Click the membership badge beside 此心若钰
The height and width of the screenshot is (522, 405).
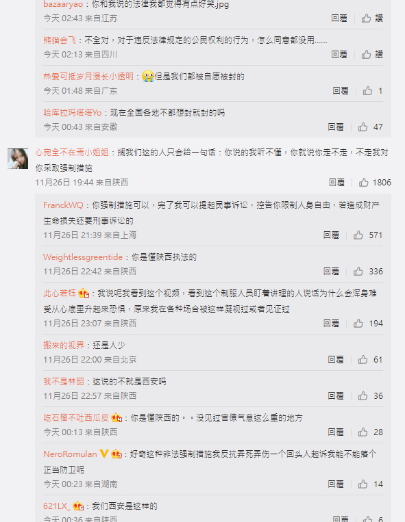click(84, 293)
